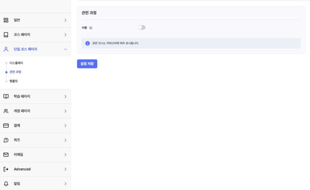The image size is (310, 190).
Task: Click the 알림 bell icon
Action: point(6,184)
